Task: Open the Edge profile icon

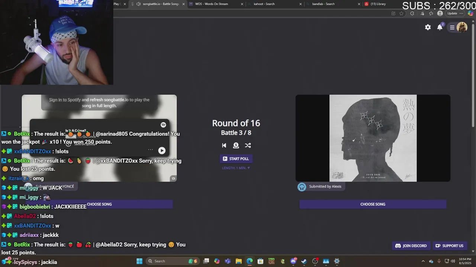Action: coord(440,13)
